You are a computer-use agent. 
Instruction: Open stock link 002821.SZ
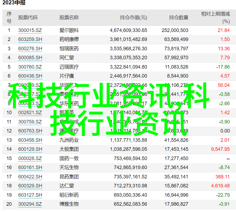30,113
